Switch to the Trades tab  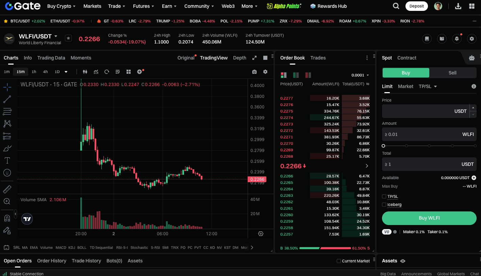pos(318,58)
